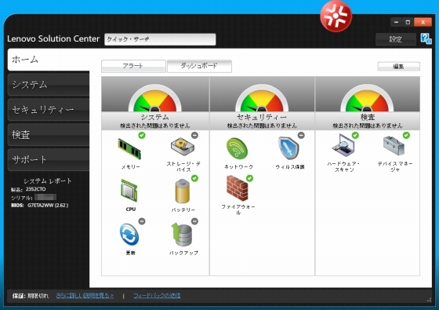The image size is (439, 310).
Task: Click the システム gauge meter
Action: point(155,99)
